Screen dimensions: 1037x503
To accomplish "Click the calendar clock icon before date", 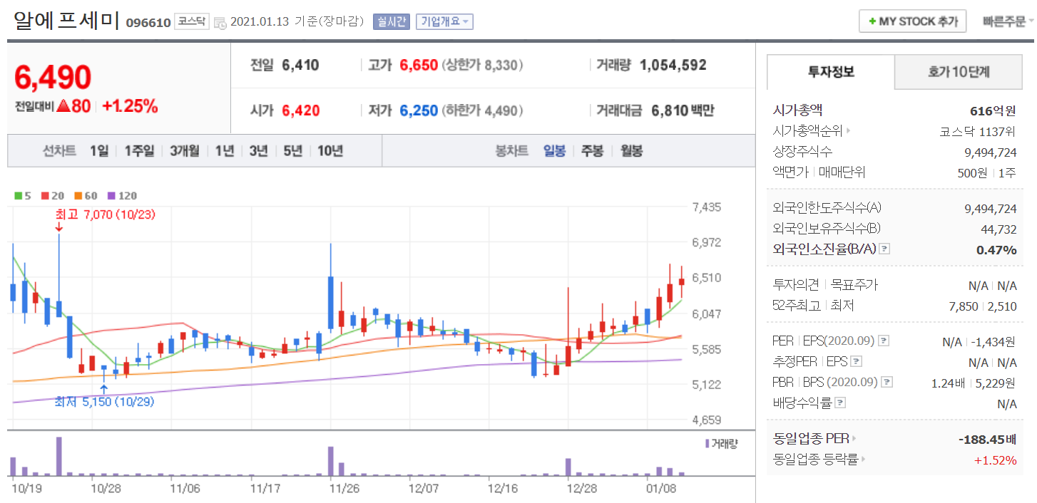I will (220, 22).
